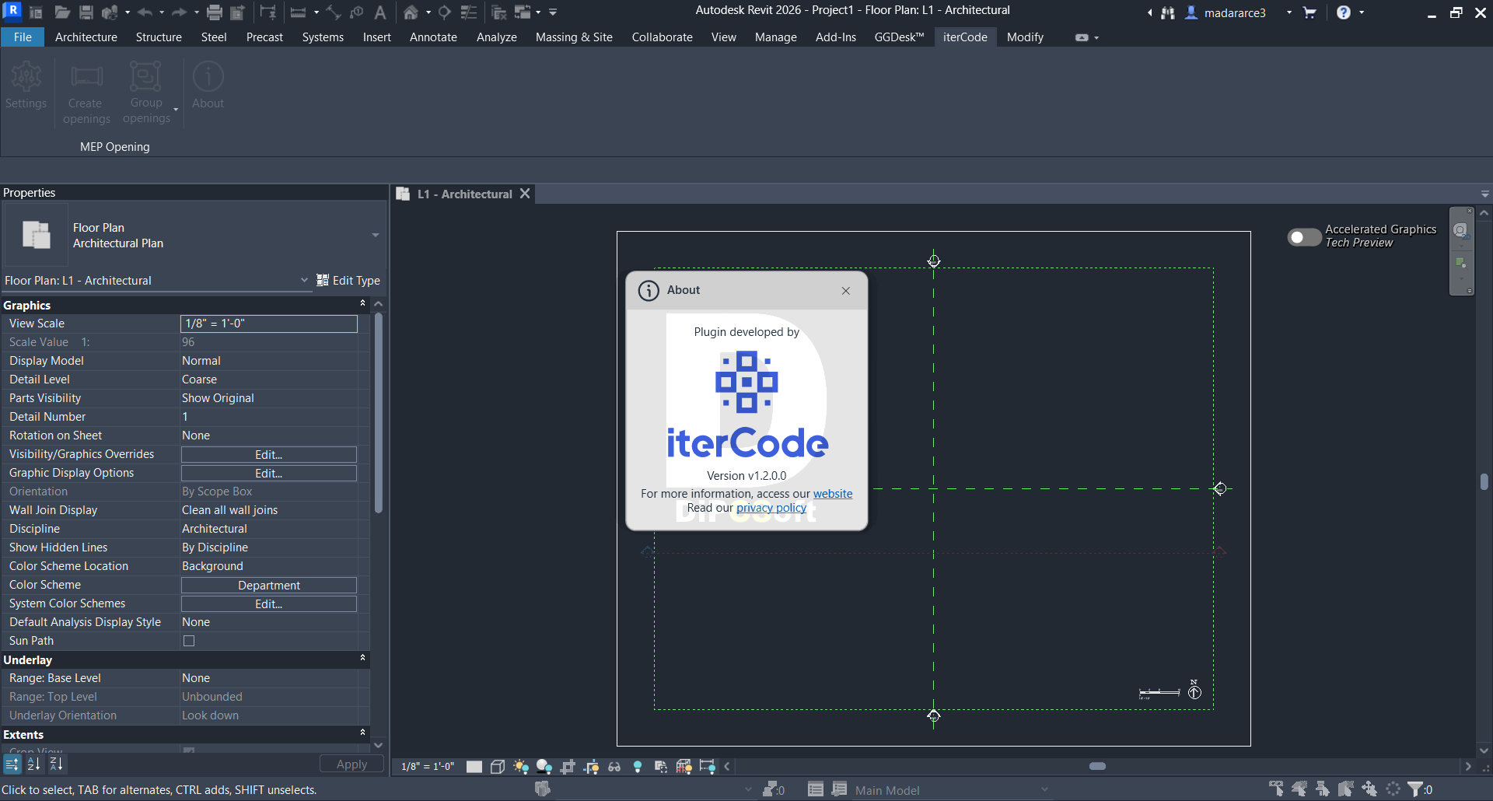
Task: Click the Show Crop Region icon
Action: (591, 767)
